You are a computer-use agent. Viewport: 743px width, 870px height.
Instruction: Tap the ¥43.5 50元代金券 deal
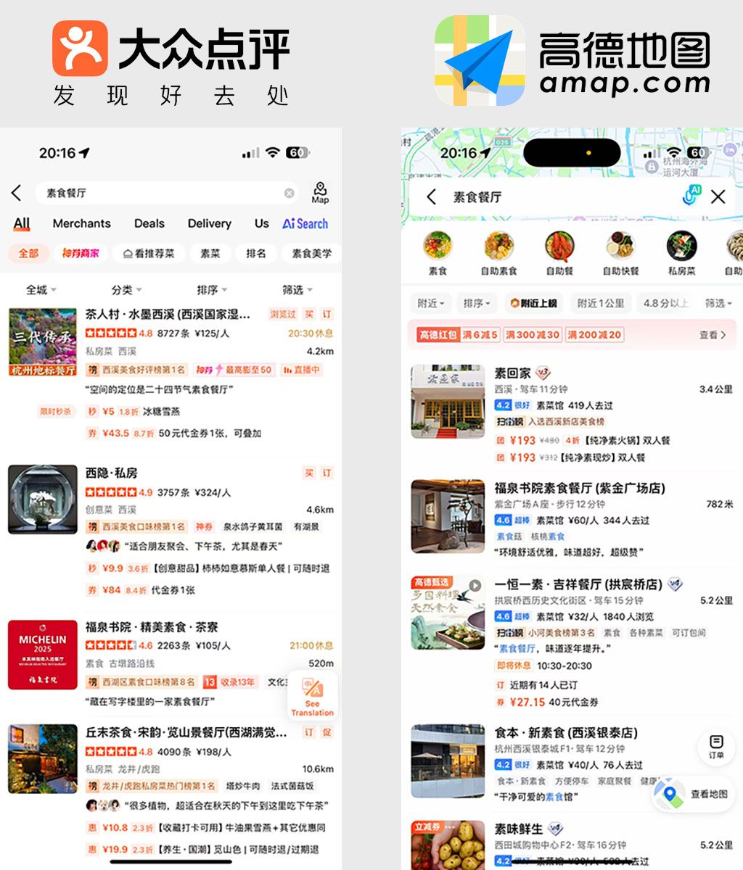pyautogui.click(x=174, y=434)
